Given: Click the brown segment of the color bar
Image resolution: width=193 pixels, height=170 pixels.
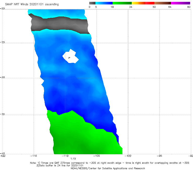Looking at the screenshot, I should [162, 3].
